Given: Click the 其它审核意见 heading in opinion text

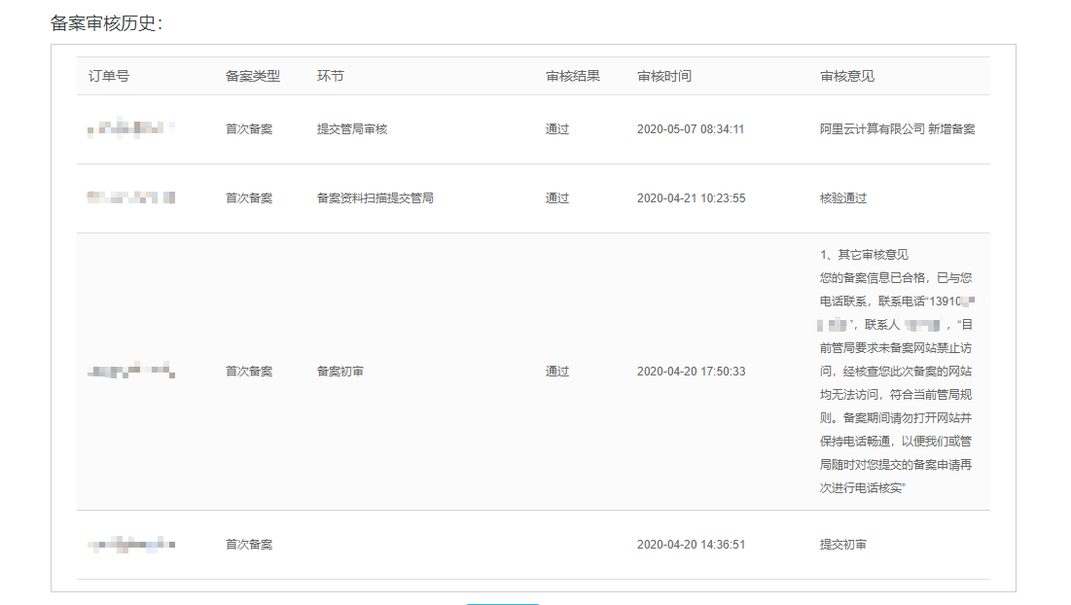Looking at the screenshot, I should pyautogui.click(x=873, y=255).
